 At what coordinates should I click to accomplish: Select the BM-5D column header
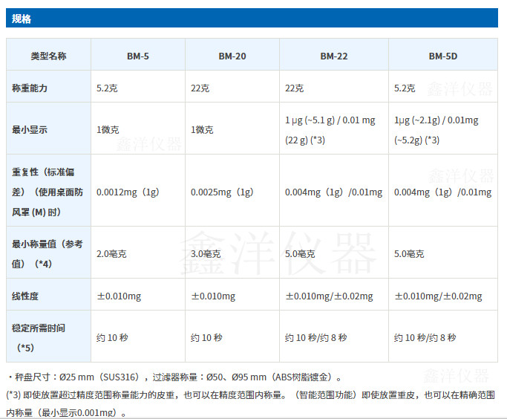[x=442, y=56]
